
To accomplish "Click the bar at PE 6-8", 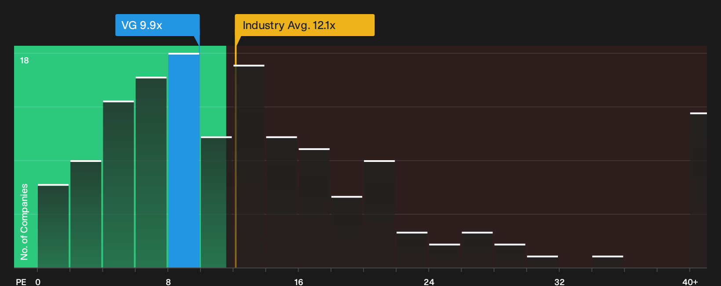I will click(151, 172).
